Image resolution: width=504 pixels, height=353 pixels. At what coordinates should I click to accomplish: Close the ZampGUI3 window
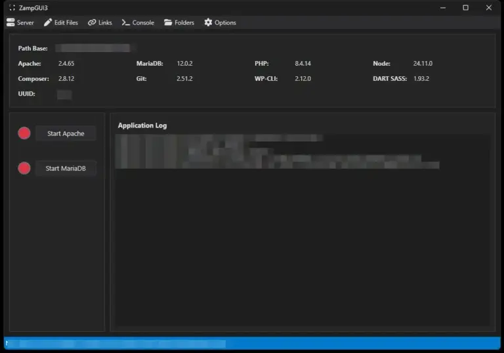[x=488, y=7]
